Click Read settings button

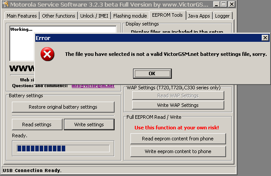click(x=37, y=125)
